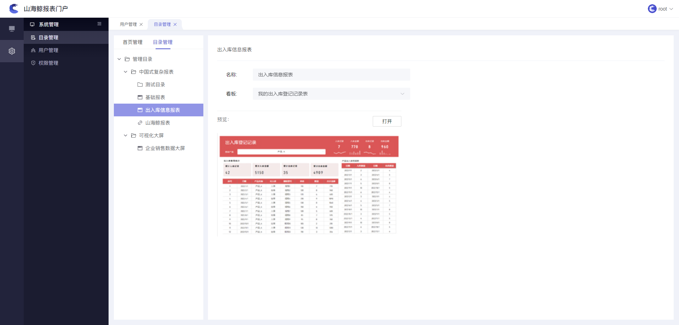Select 企业销售数据大屏 in the directory tree

[165, 148]
